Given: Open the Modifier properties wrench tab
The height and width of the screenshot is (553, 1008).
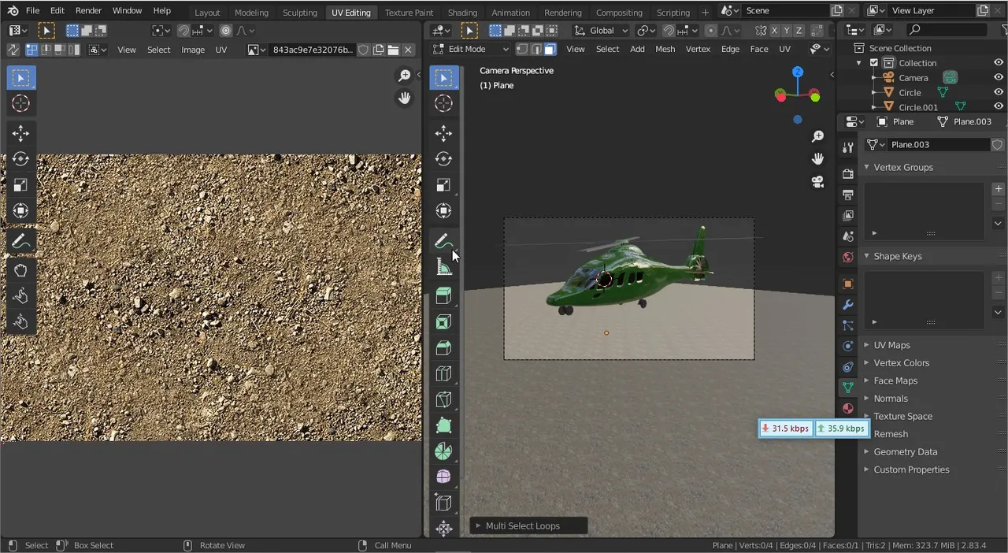Looking at the screenshot, I should click(847, 305).
